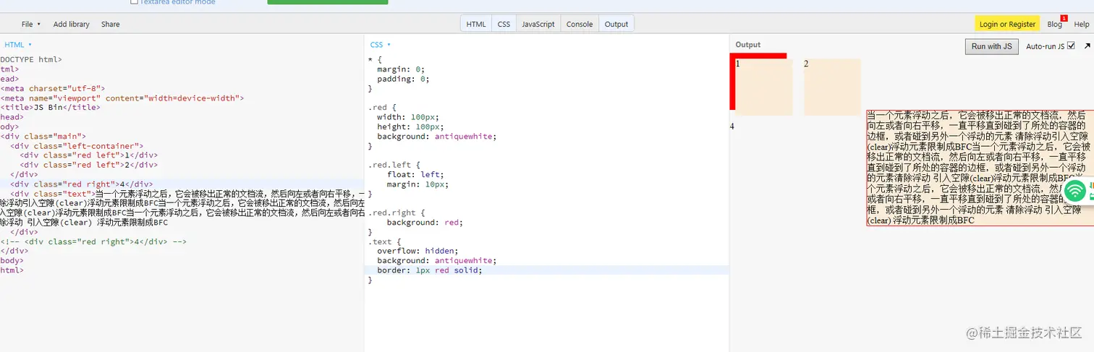The image size is (1094, 352).
Task: Toggle the CSS panel tab
Action: pos(504,24)
